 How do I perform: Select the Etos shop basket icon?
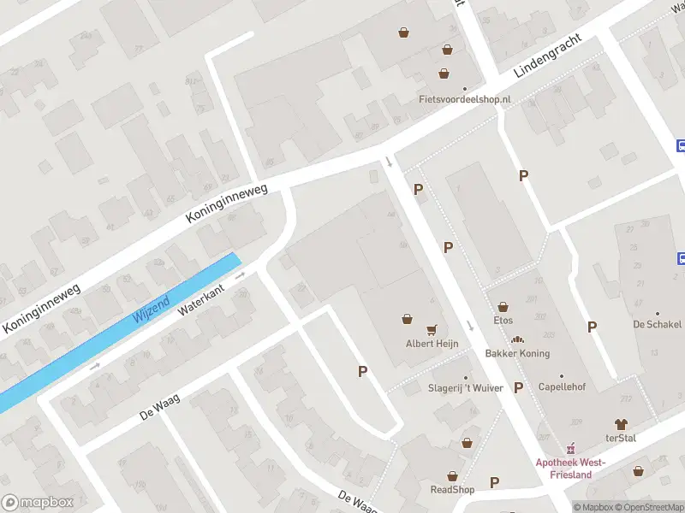pyautogui.click(x=503, y=307)
